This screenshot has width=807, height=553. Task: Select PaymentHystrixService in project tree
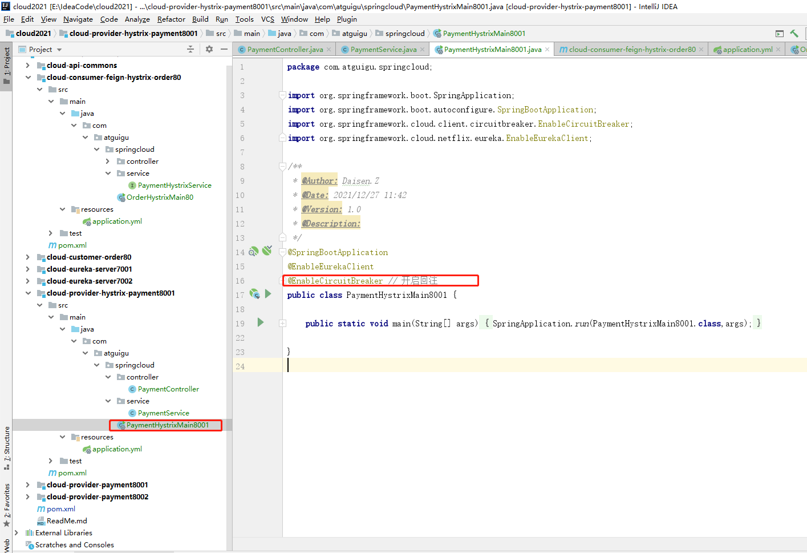(x=170, y=185)
